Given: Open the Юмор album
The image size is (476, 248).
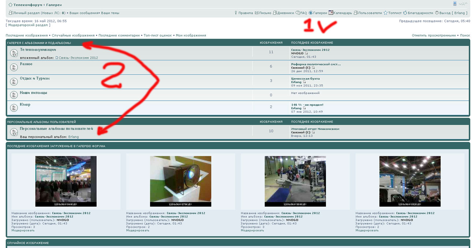Looking at the screenshot, I should pyautogui.click(x=25, y=104).
